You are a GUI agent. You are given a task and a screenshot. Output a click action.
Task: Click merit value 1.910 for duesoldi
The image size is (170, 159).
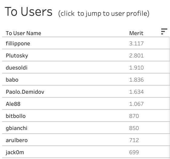click(136, 68)
